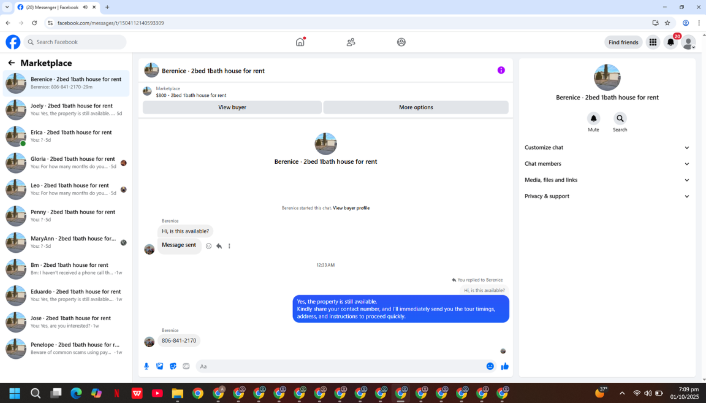
Task: Click the Marketplace back arrow
Action: [11, 63]
